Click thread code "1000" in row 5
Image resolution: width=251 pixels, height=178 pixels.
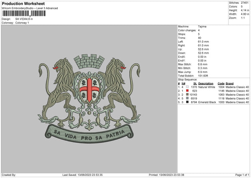[221, 102]
